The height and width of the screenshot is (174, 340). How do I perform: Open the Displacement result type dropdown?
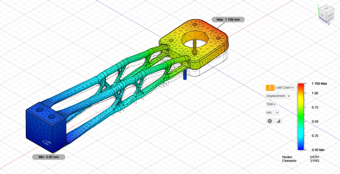pos(278,96)
